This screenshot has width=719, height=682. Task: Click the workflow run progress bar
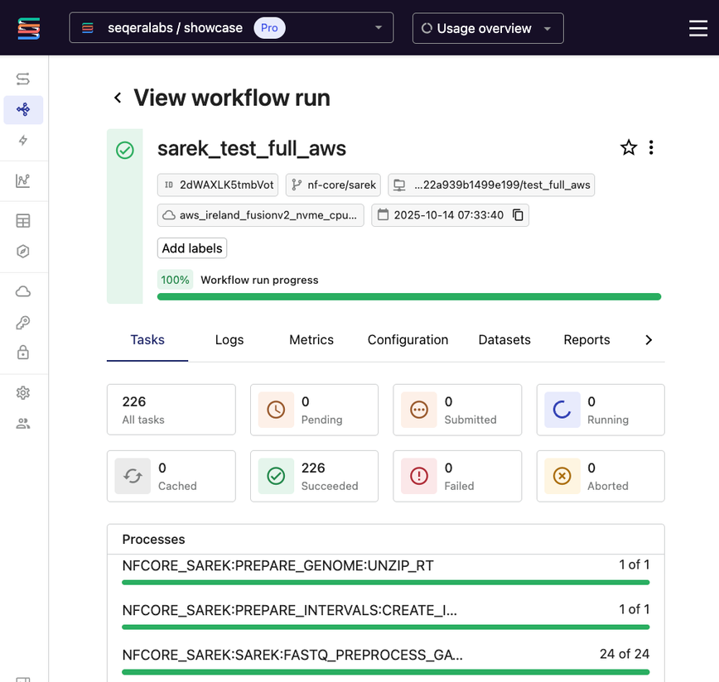408,296
